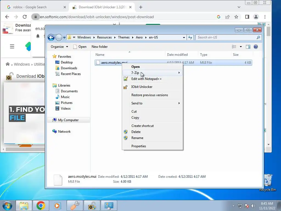The image size is (281, 211).
Task: Choose Copy from the context menu
Action: pyautogui.click(x=135, y=118)
